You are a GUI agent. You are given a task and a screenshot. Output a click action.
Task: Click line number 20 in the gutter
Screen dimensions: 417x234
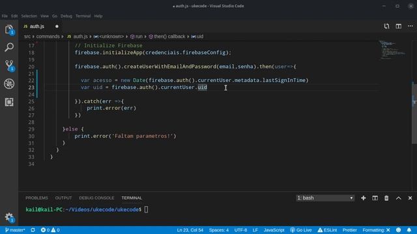pos(31,66)
